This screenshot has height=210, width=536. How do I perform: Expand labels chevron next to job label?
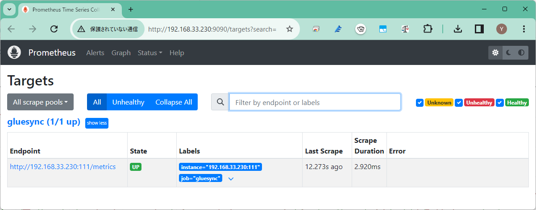tap(231, 179)
